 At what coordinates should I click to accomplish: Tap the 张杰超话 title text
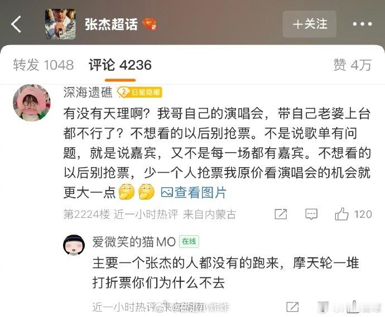[x=111, y=25]
